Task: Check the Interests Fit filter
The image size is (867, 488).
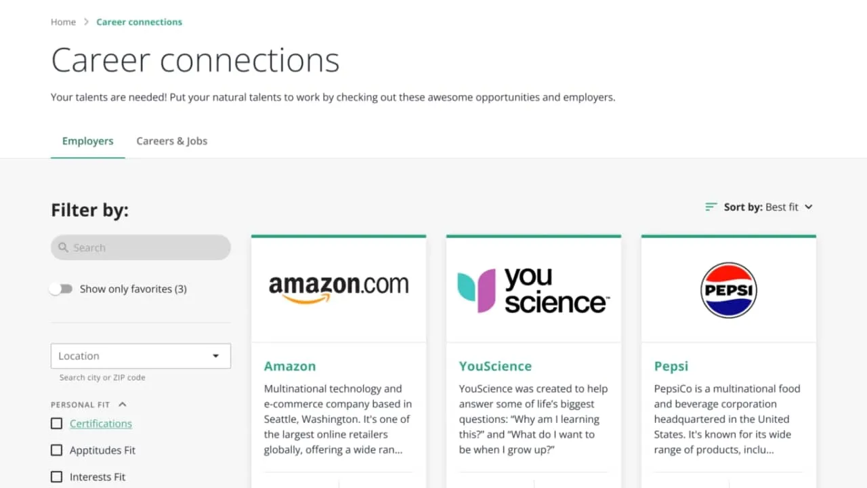Action: point(56,476)
